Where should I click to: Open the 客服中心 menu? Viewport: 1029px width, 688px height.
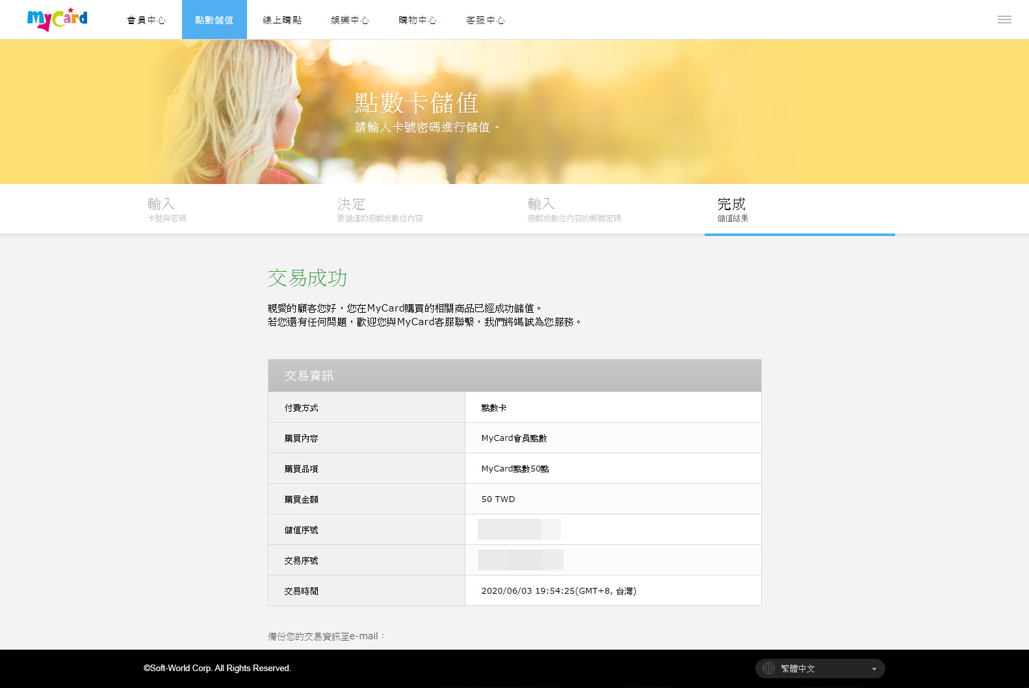[x=486, y=20]
